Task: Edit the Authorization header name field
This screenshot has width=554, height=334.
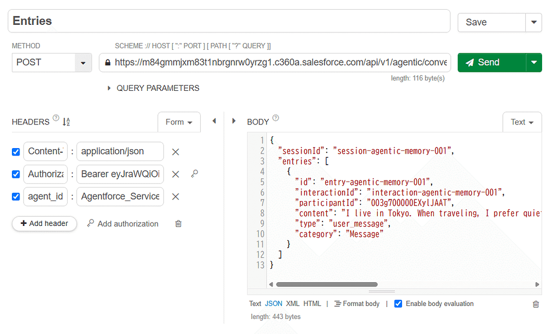Action: [x=45, y=174]
